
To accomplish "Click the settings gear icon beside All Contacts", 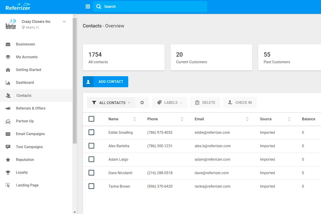I will point(142,103).
